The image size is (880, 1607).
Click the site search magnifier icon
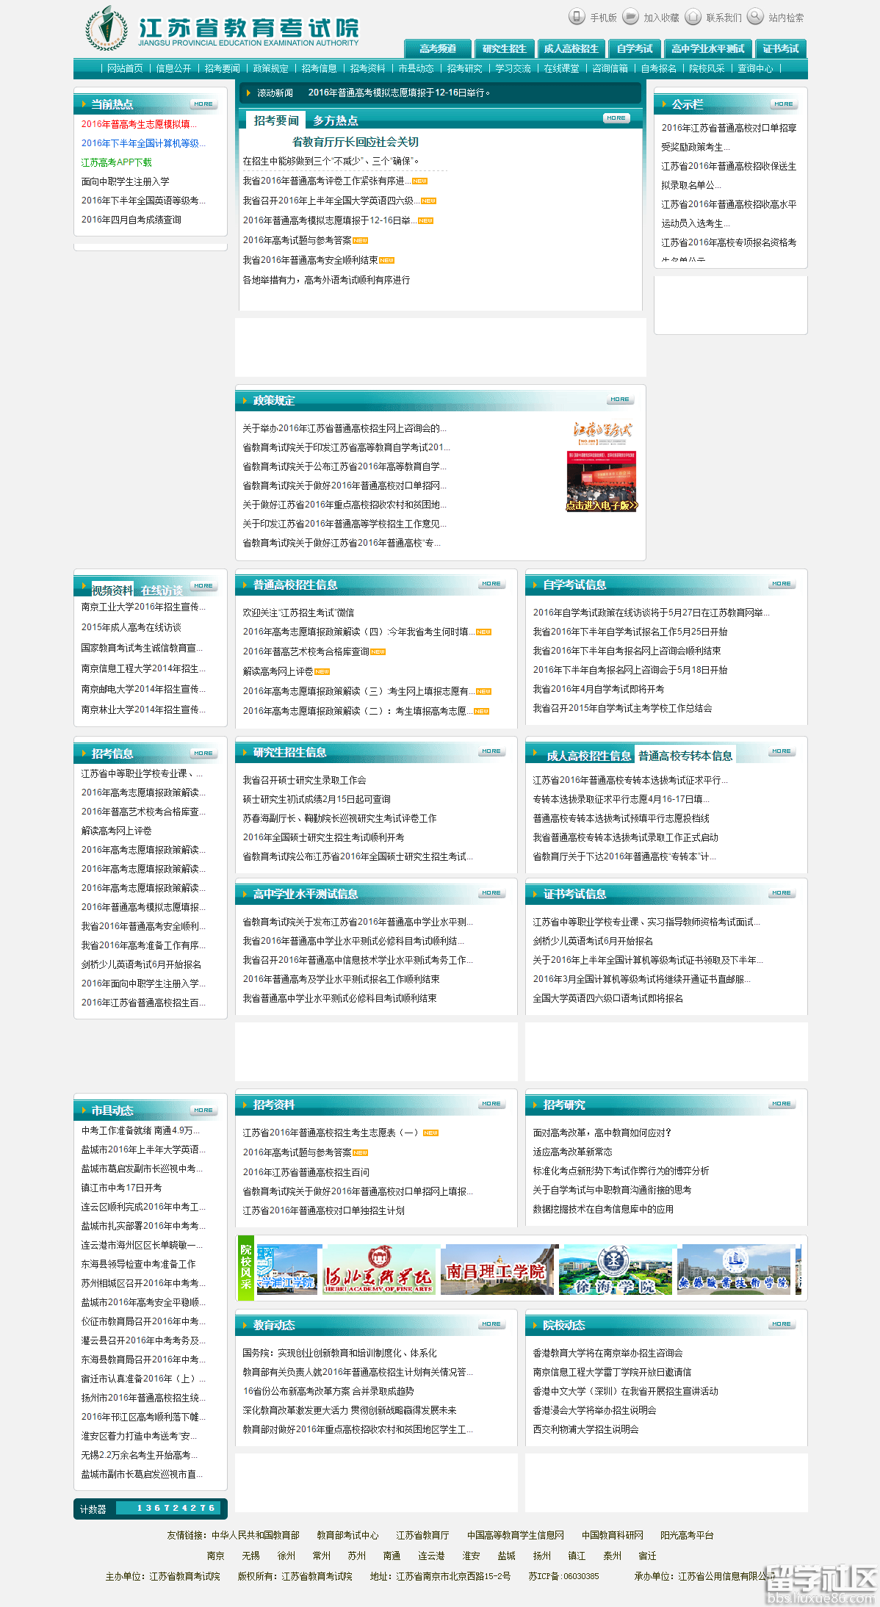[x=755, y=17]
